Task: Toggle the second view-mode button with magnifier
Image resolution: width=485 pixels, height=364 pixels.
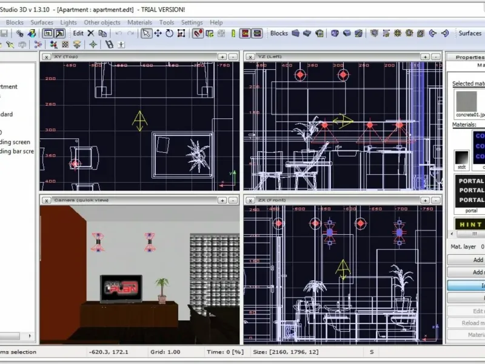Action: pyautogui.click(x=59, y=33)
